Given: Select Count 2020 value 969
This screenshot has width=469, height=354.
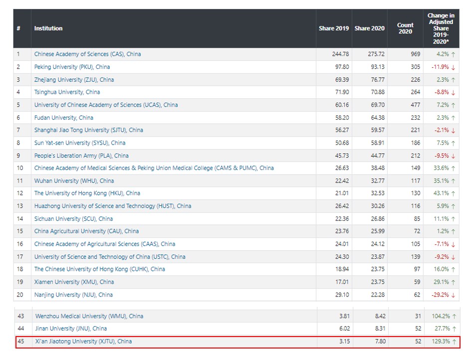Looking at the screenshot, I should pyautogui.click(x=416, y=54).
